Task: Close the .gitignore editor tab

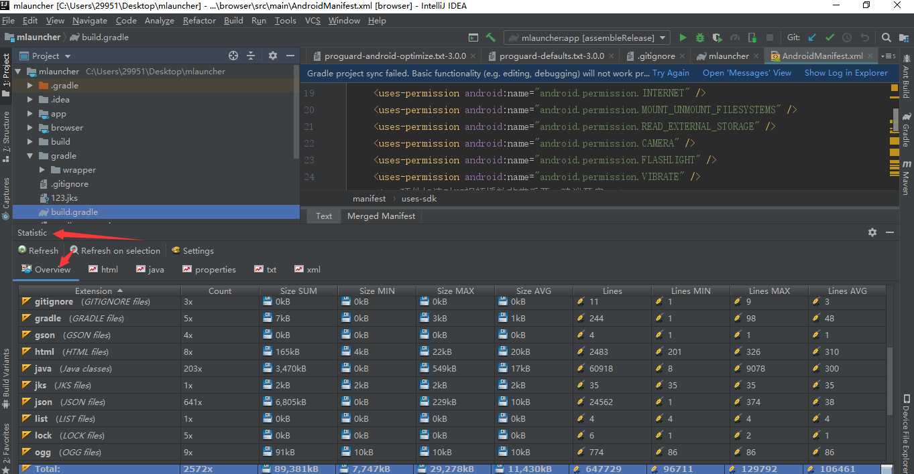Action: click(683, 56)
